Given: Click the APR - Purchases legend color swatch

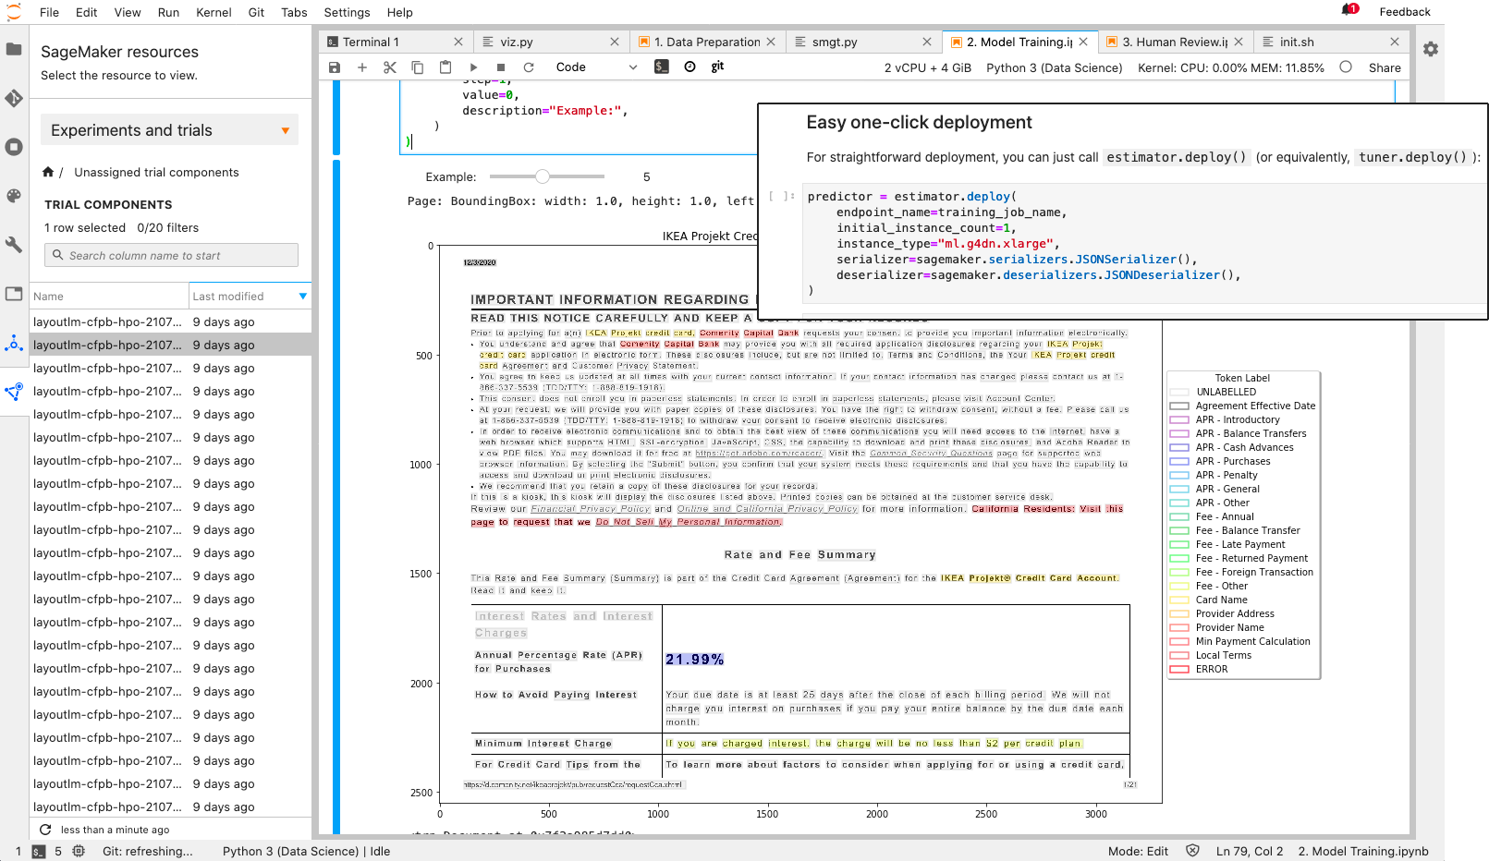Looking at the screenshot, I should point(1179,461).
